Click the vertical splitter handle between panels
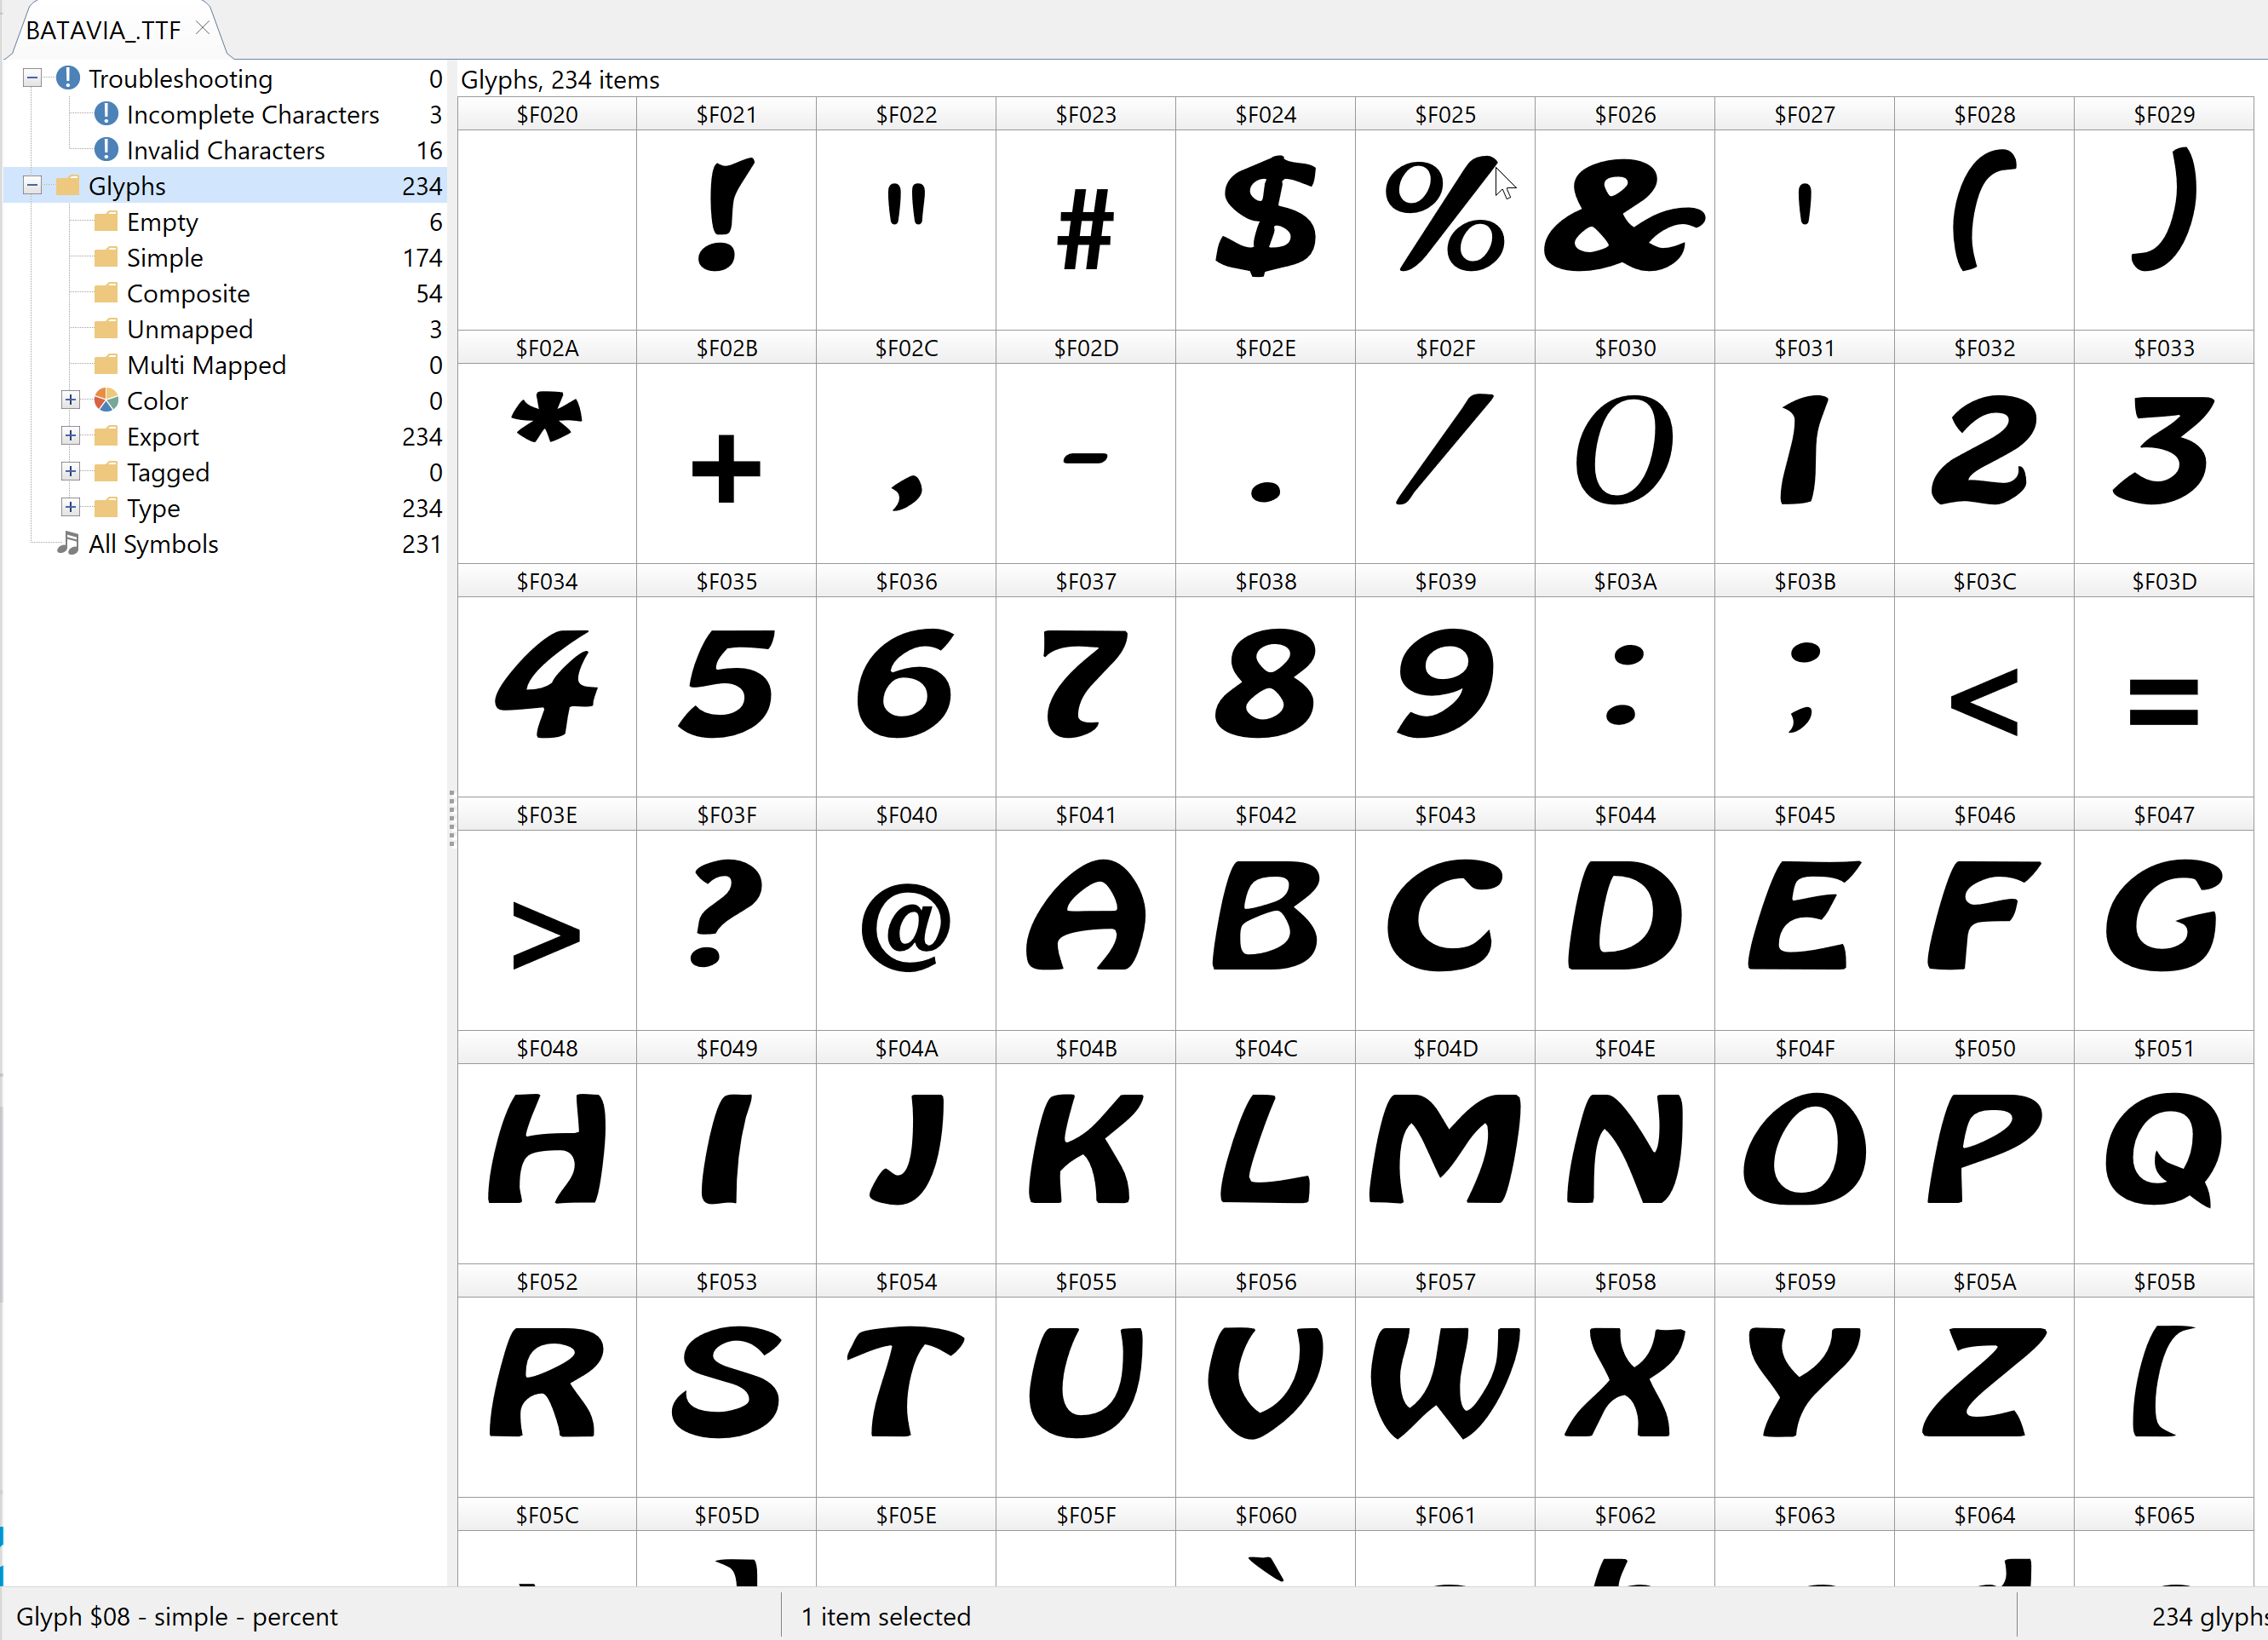 [452, 819]
